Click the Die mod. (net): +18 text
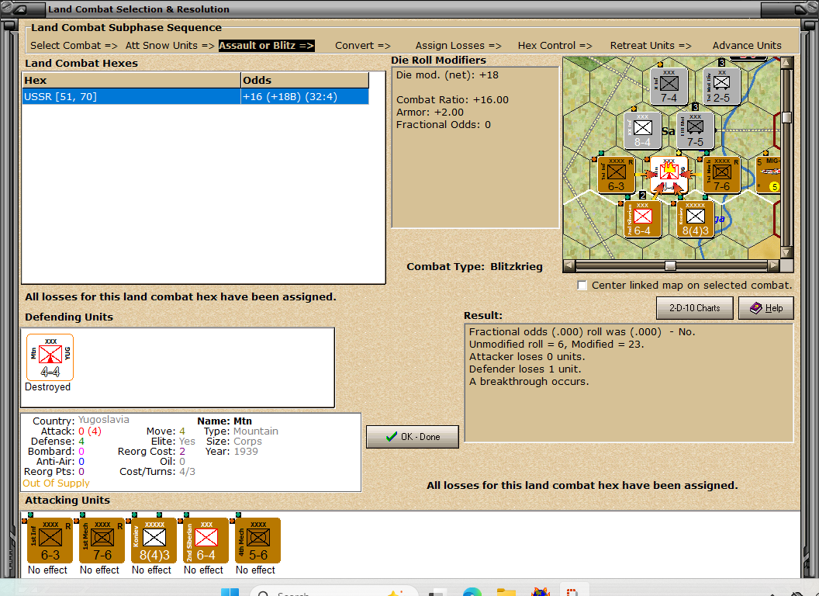 [447, 75]
